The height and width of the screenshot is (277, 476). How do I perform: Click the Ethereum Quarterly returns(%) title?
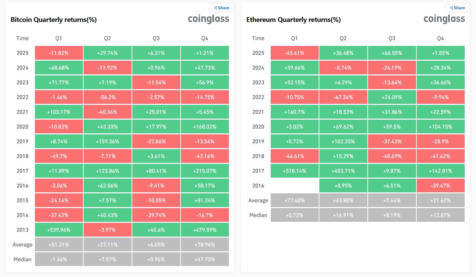click(x=293, y=20)
